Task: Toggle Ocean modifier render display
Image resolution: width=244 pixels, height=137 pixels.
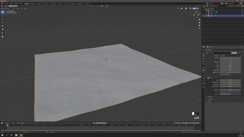Action: [x=236, y=53]
